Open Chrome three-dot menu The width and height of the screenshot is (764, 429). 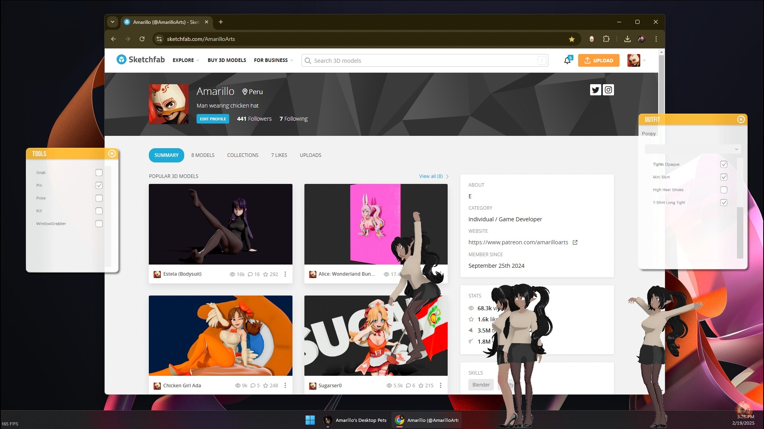coord(656,39)
